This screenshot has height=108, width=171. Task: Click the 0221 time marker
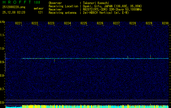(18, 23)
